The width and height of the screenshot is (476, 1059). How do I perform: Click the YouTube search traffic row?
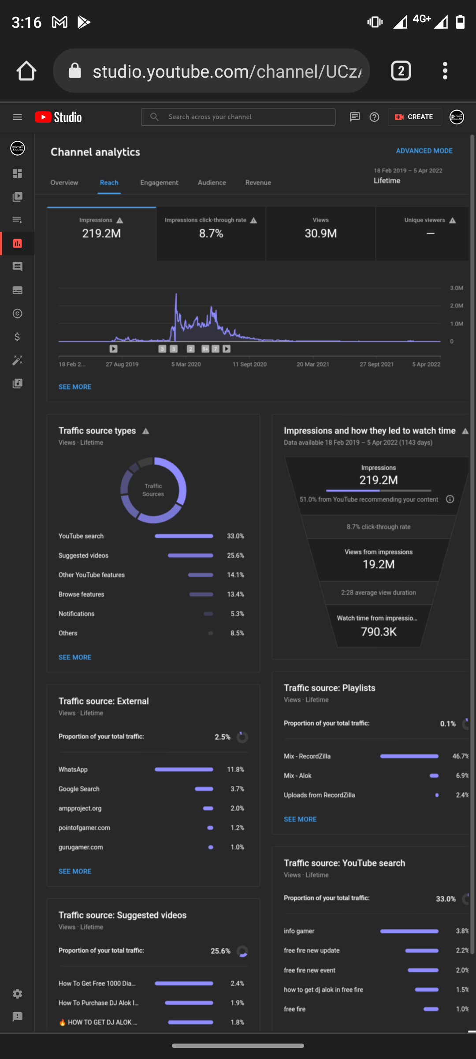pos(152,536)
